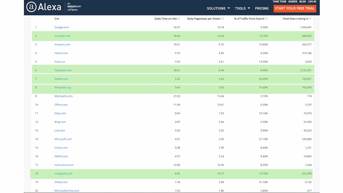Open the Zillow.com site link
The width and height of the screenshot is (343, 193).
(61, 182)
